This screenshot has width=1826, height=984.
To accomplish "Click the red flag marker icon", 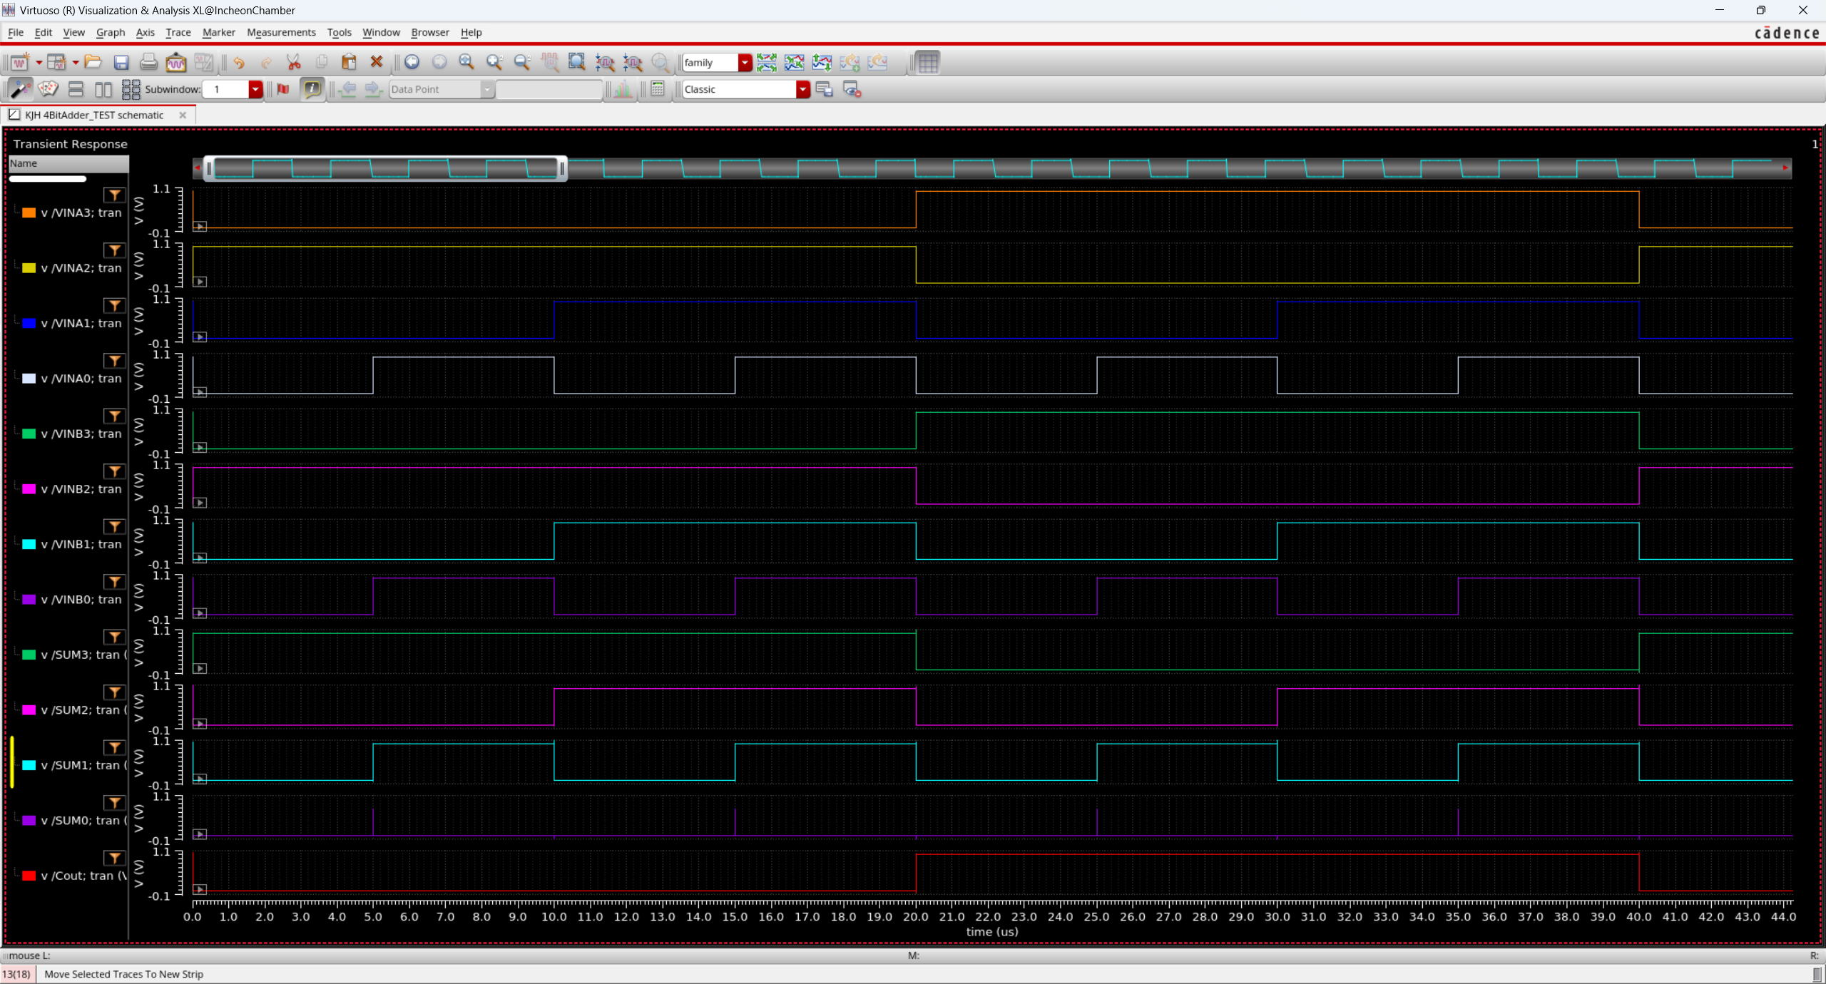I will [x=283, y=89].
